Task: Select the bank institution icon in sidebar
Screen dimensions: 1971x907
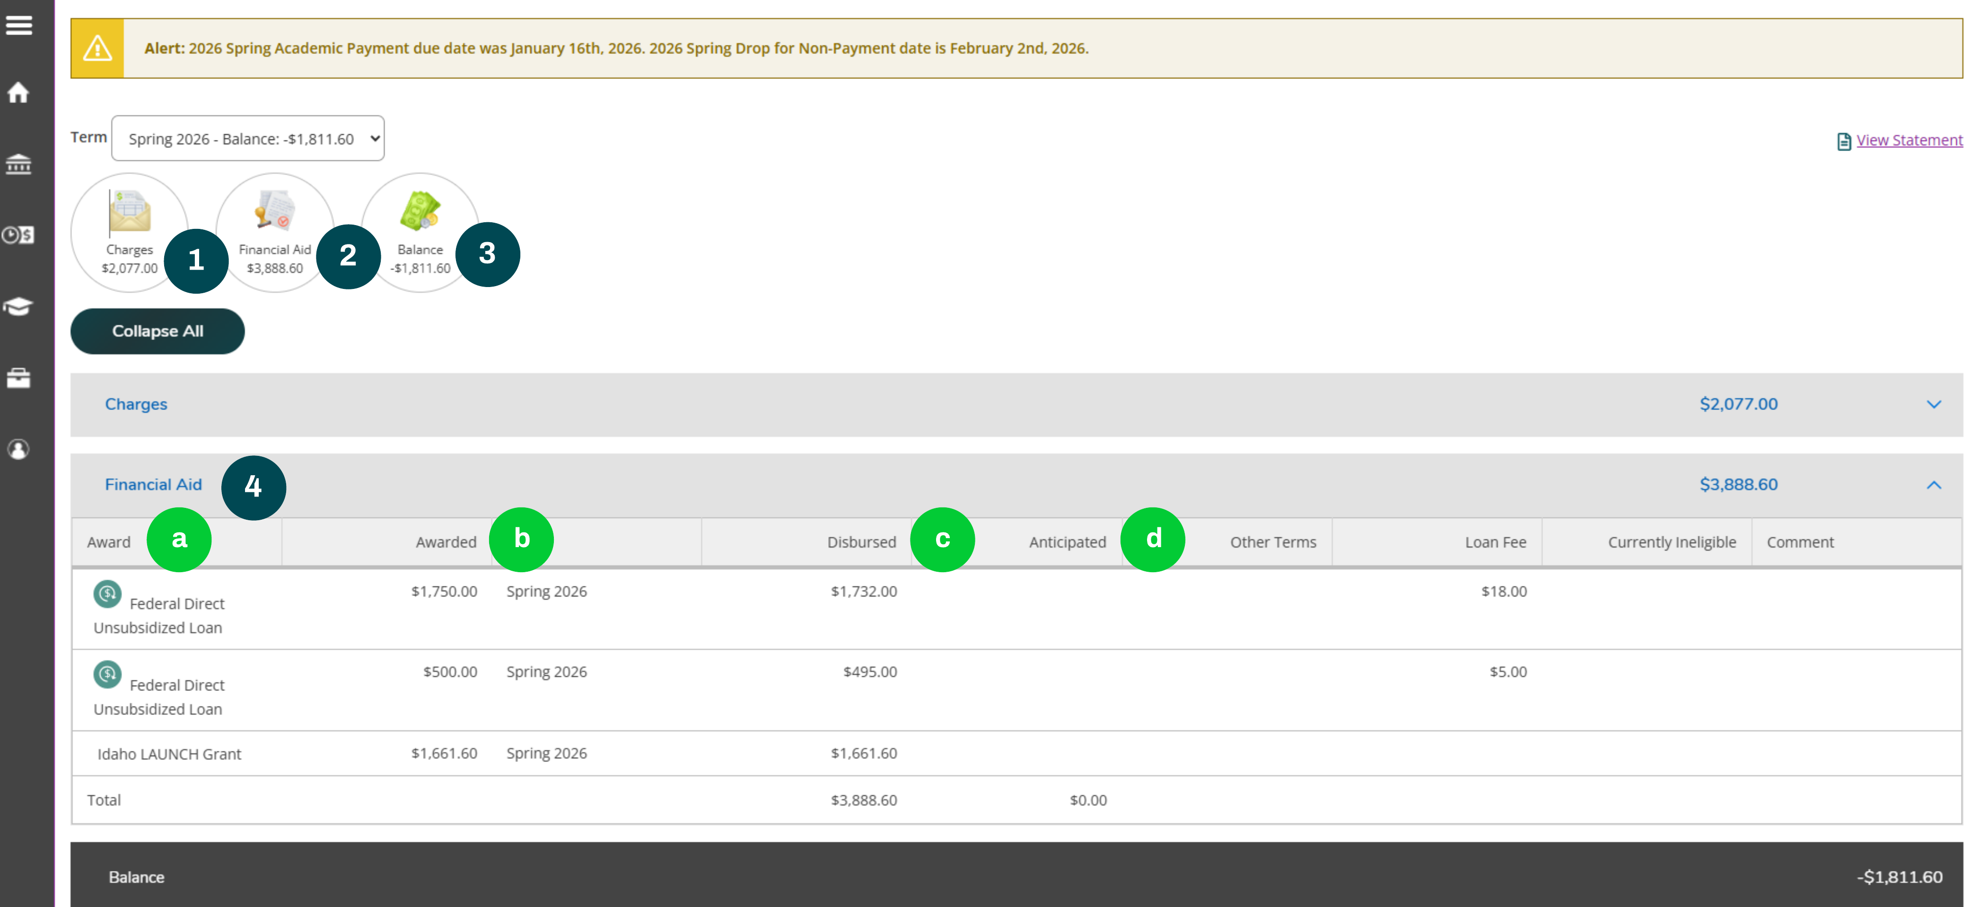Action: click(x=18, y=164)
